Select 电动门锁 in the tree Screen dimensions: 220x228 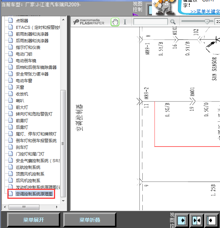point(24,54)
